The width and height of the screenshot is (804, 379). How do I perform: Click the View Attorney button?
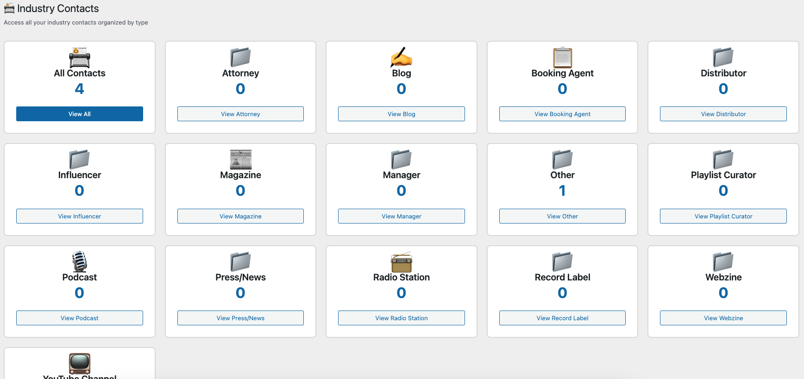[240, 114]
